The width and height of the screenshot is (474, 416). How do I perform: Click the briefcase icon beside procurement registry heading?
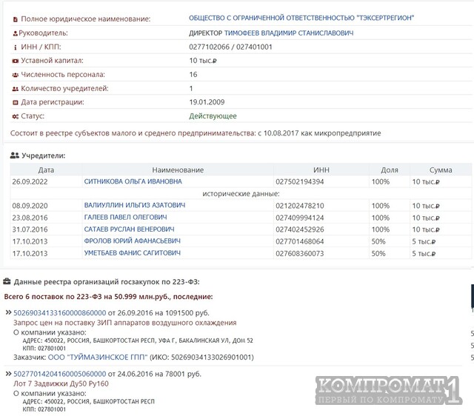click(7, 281)
